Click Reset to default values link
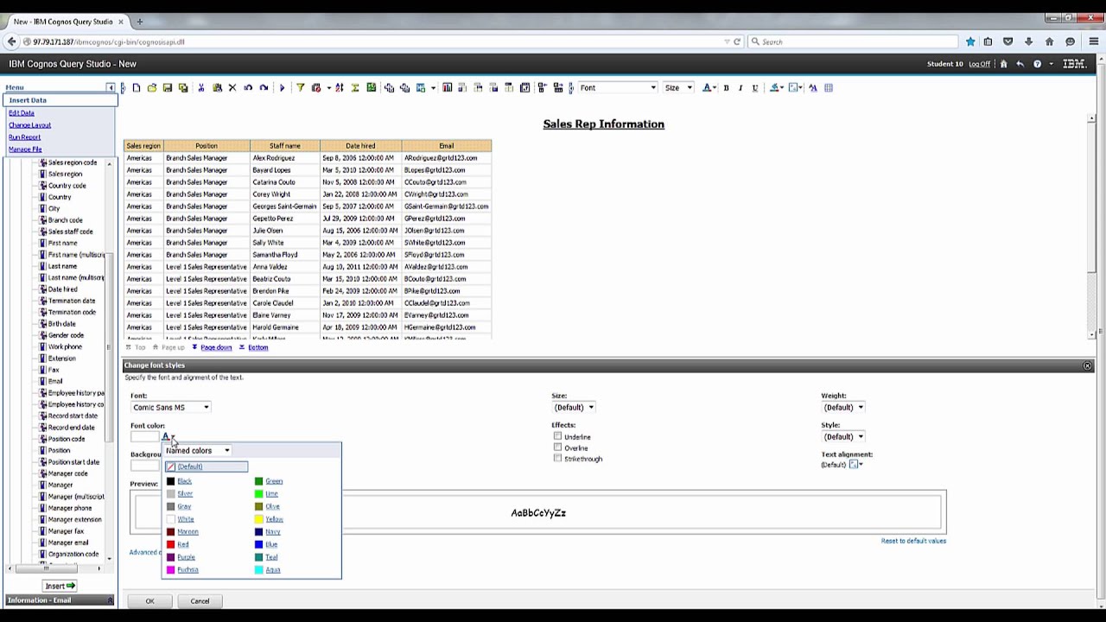The width and height of the screenshot is (1106, 622). tap(913, 541)
